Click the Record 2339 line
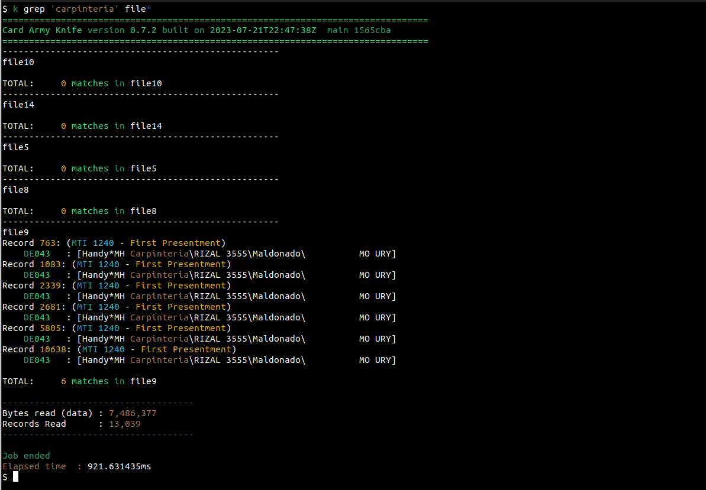Image resolution: width=706 pixels, height=490 pixels. click(117, 285)
